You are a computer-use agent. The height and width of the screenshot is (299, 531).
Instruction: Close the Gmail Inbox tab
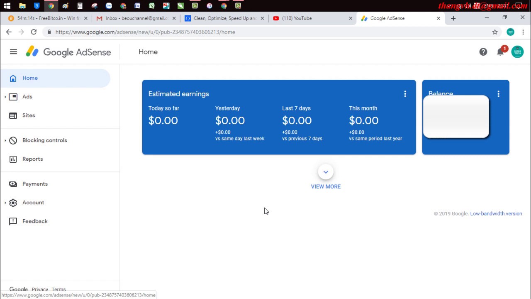coord(174,18)
